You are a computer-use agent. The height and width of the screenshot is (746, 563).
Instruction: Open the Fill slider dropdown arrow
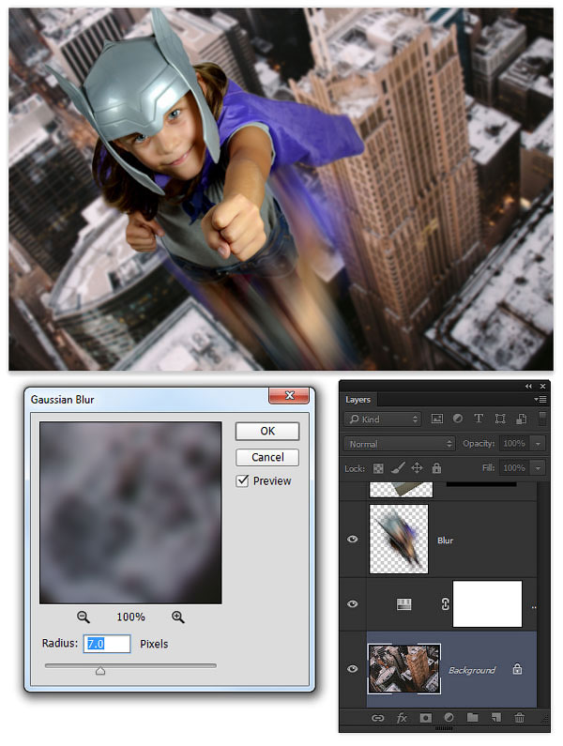tap(538, 468)
